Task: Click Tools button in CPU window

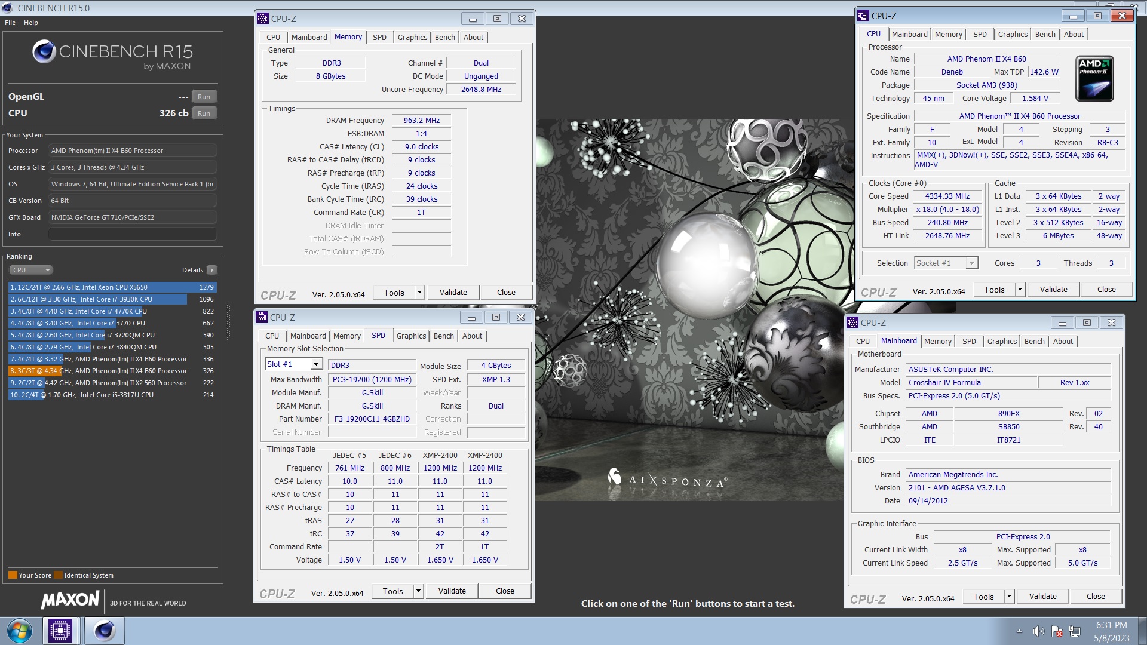Action: coord(995,290)
